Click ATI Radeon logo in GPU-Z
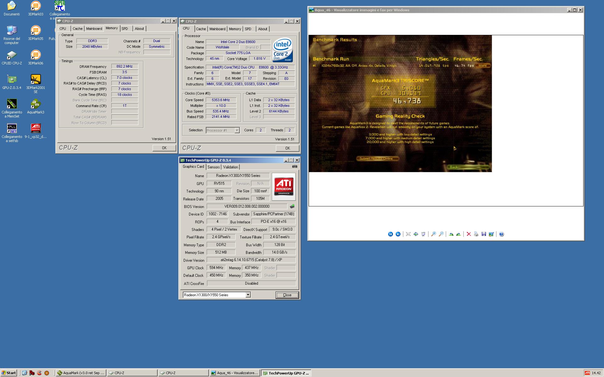This screenshot has width=604, height=377. [284, 187]
